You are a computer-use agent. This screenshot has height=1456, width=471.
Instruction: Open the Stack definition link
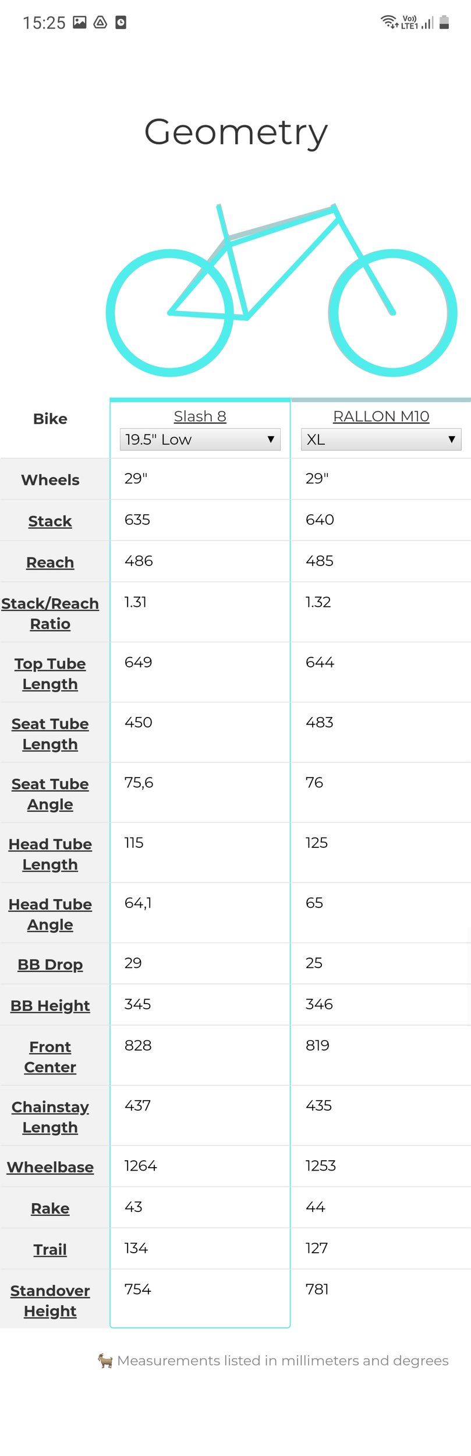pos(50,521)
